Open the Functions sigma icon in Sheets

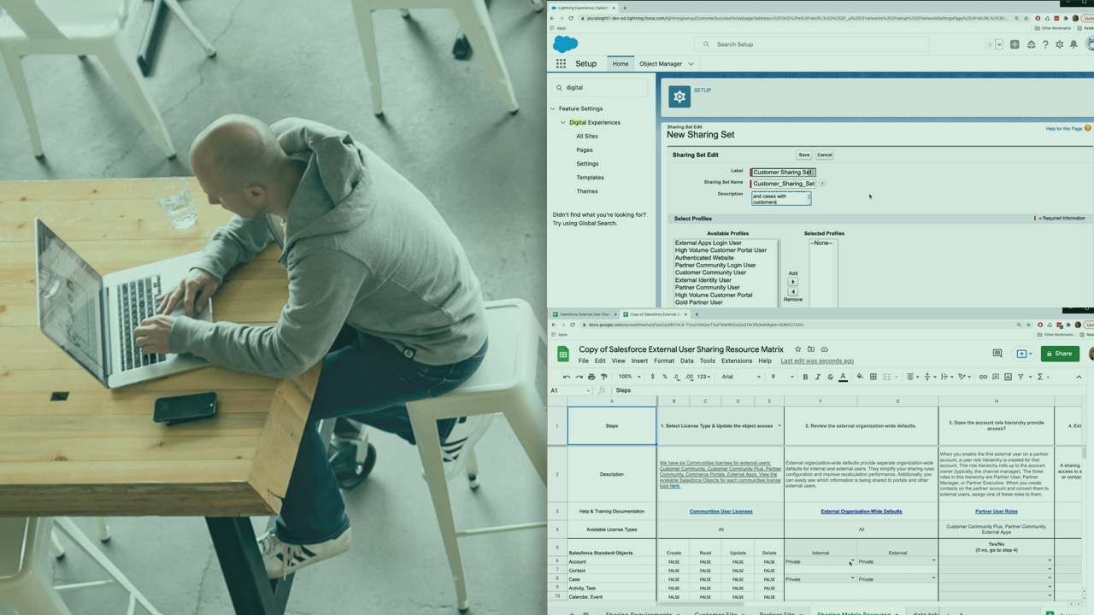[1040, 377]
